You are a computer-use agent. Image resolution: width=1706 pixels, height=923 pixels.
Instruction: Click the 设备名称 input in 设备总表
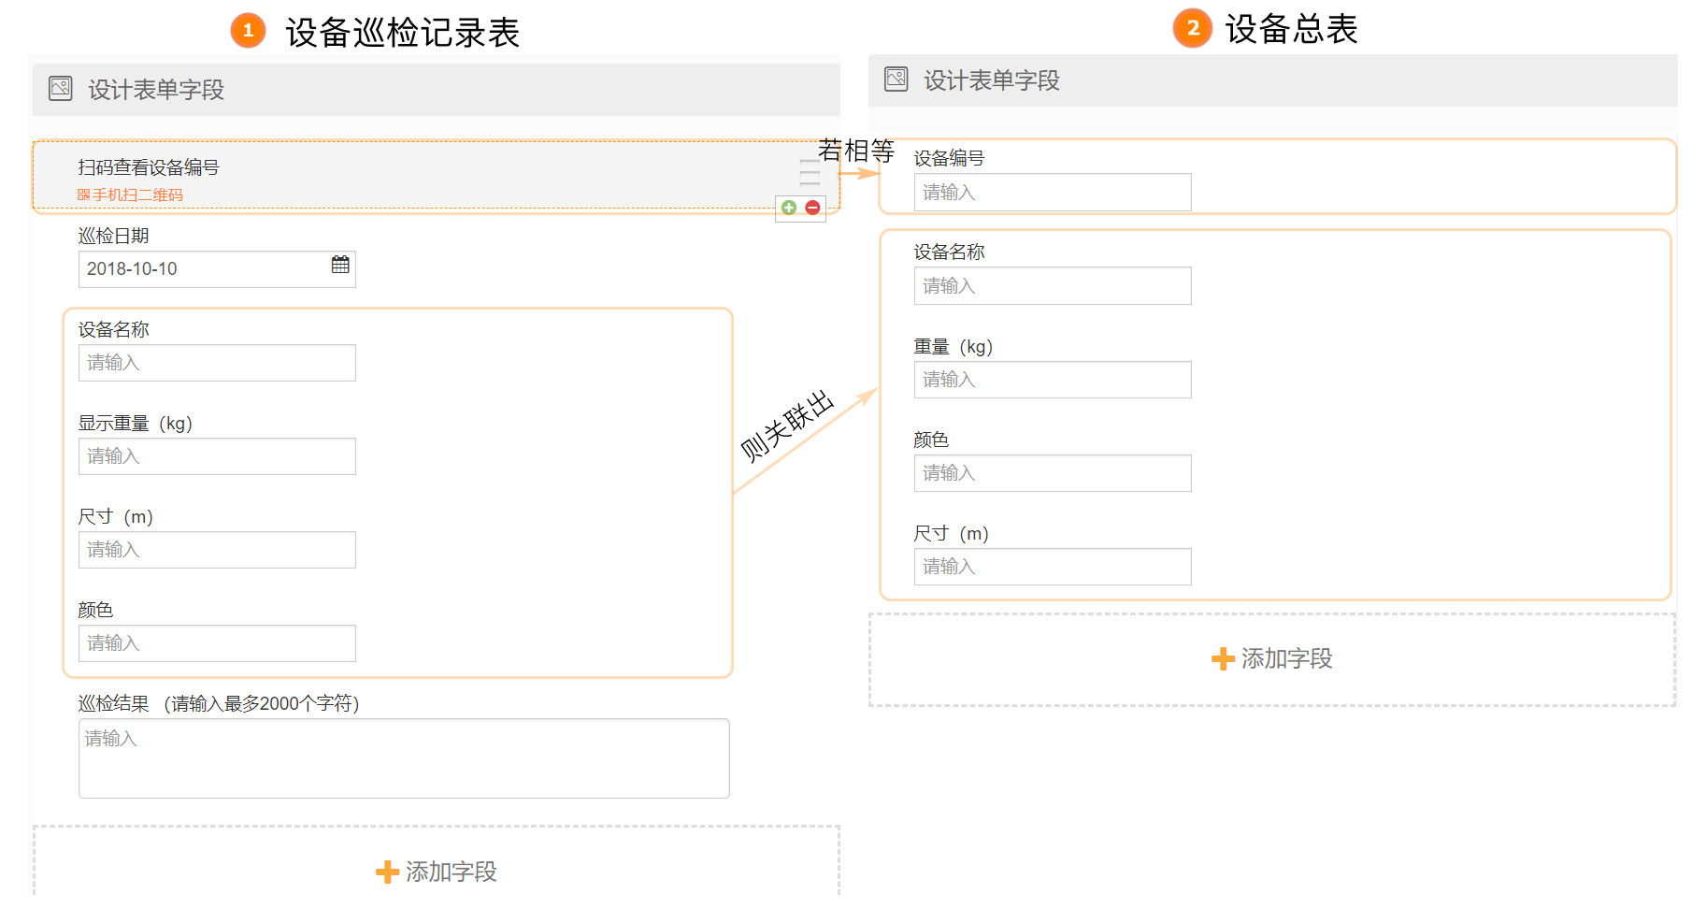click(1053, 286)
